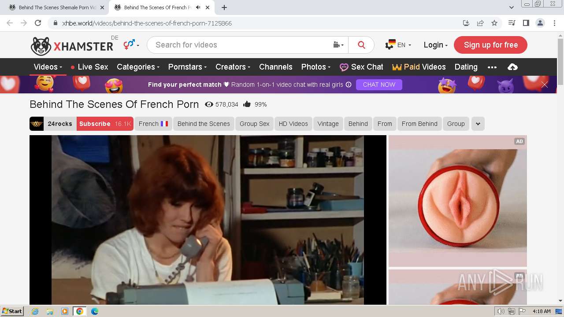This screenshot has height=317, width=564.
Task: Click the xHamster logo
Action: pos(72,46)
